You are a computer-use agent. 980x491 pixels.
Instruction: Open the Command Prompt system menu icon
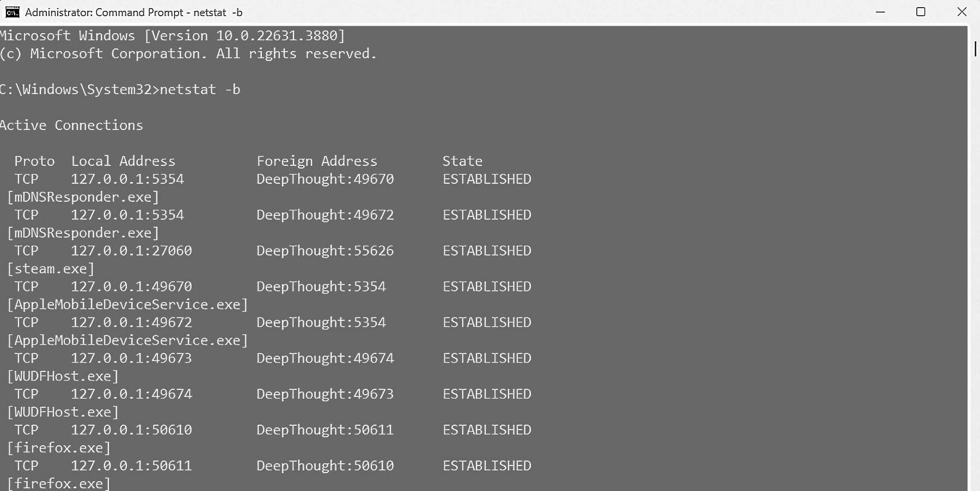point(13,12)
